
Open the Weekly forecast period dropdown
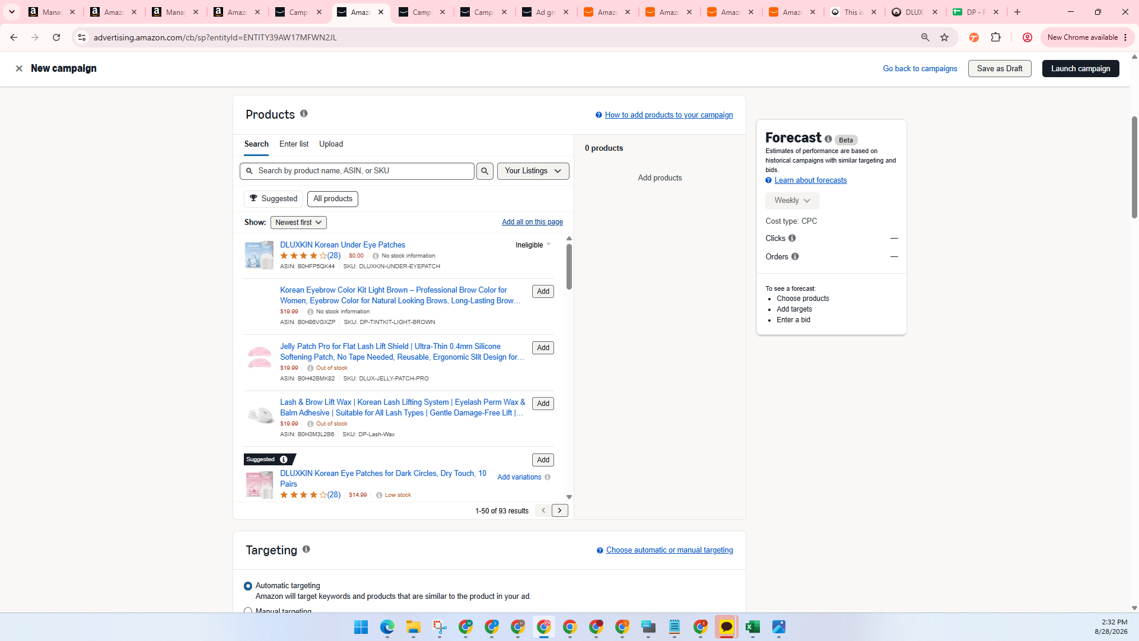(x=792, y=201)
